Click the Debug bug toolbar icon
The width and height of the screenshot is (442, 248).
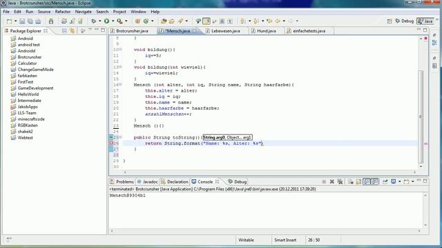coord(94,21)
